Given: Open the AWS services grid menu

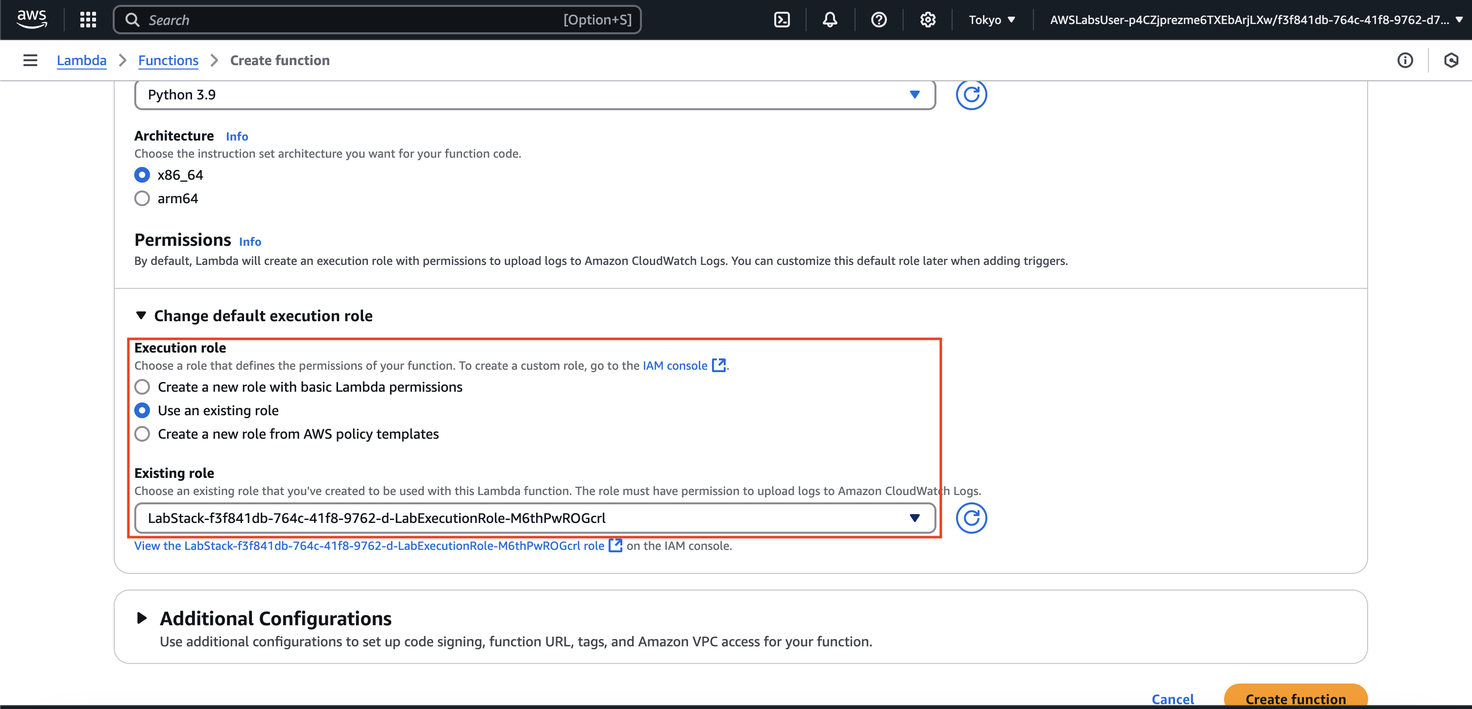Looking at the screenshot, I should point(88,20).
